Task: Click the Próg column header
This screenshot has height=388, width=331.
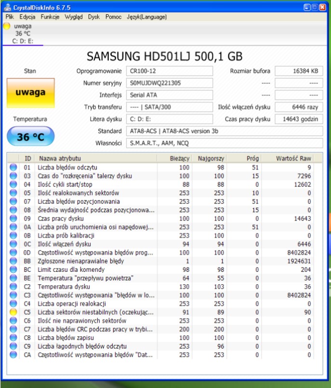Action: coord(244,159)
